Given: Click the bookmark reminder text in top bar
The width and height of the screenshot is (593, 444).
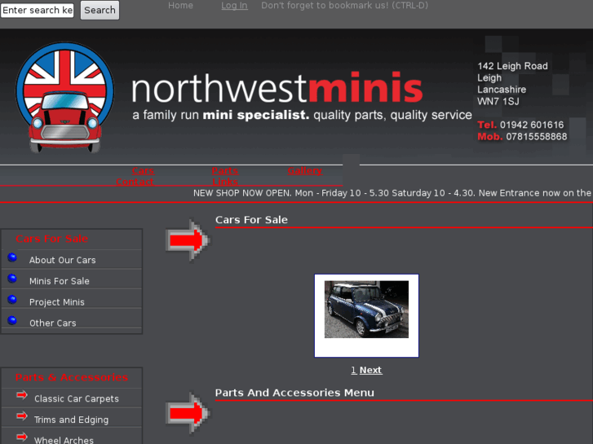Looking at the screenshot, I should (x=344, y=5).
